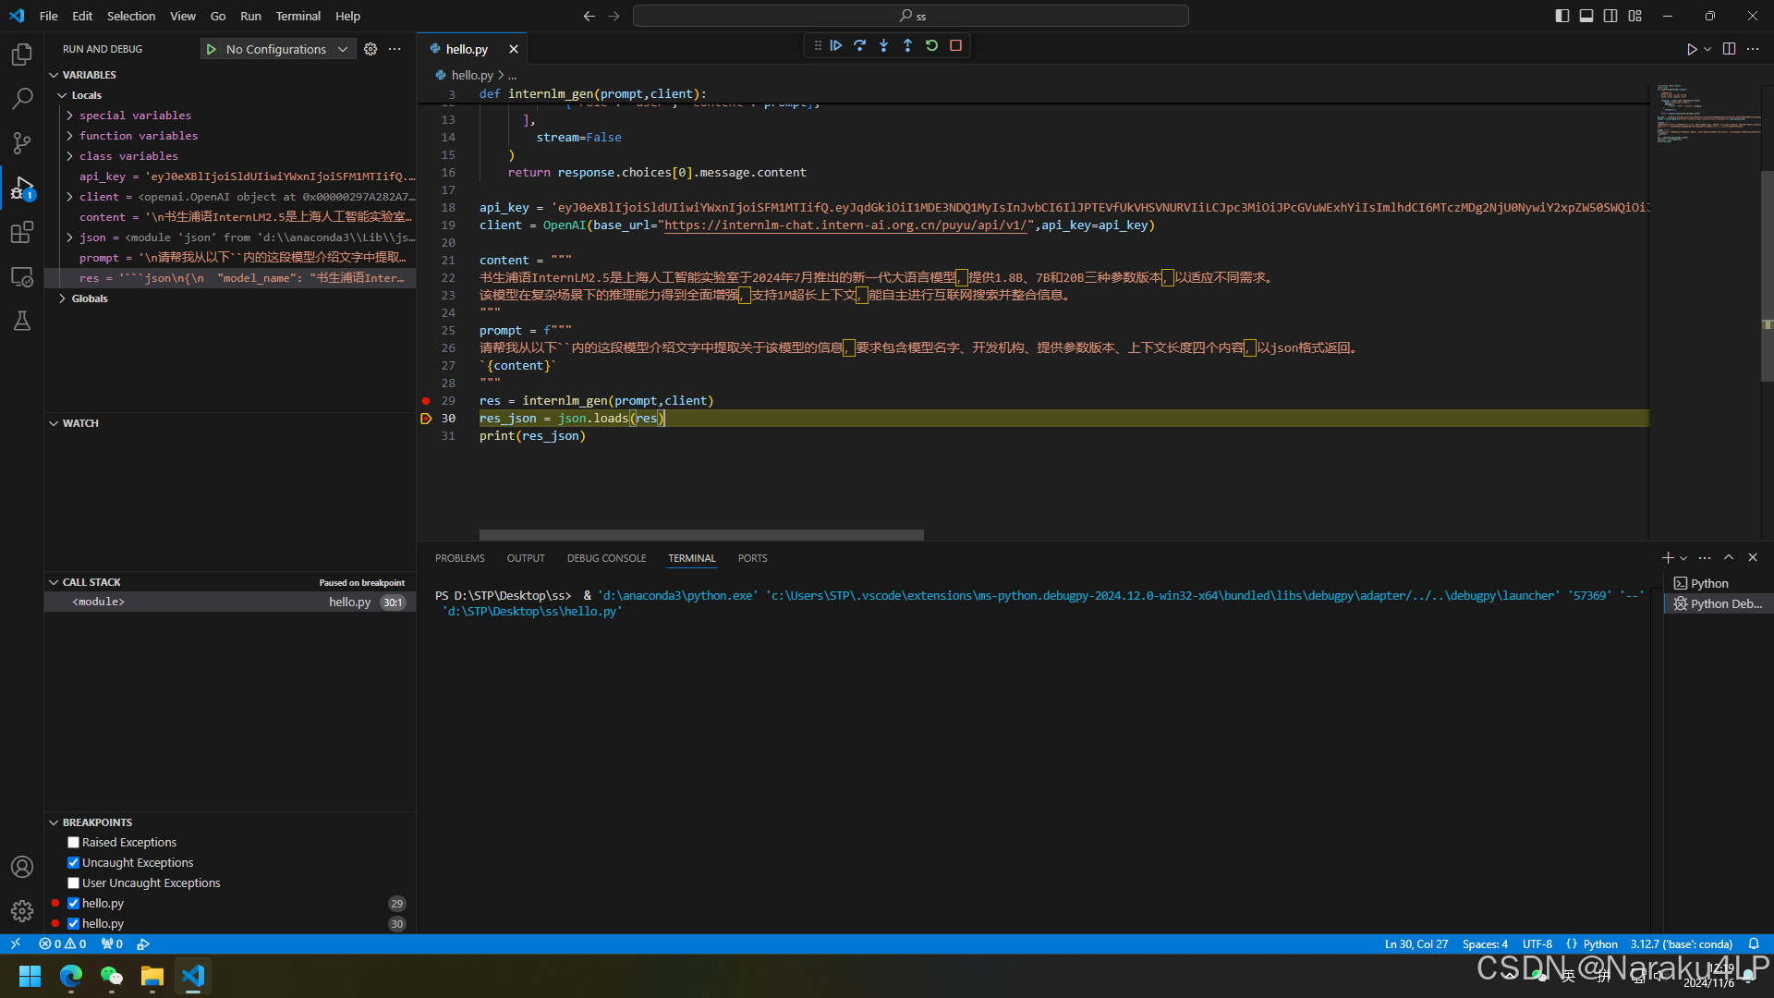Click the Step Into debug icon
The width and height of the screenshot is (1774, 998).
coord(883,45)
